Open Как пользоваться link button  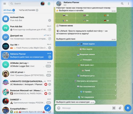click(86, 86)
